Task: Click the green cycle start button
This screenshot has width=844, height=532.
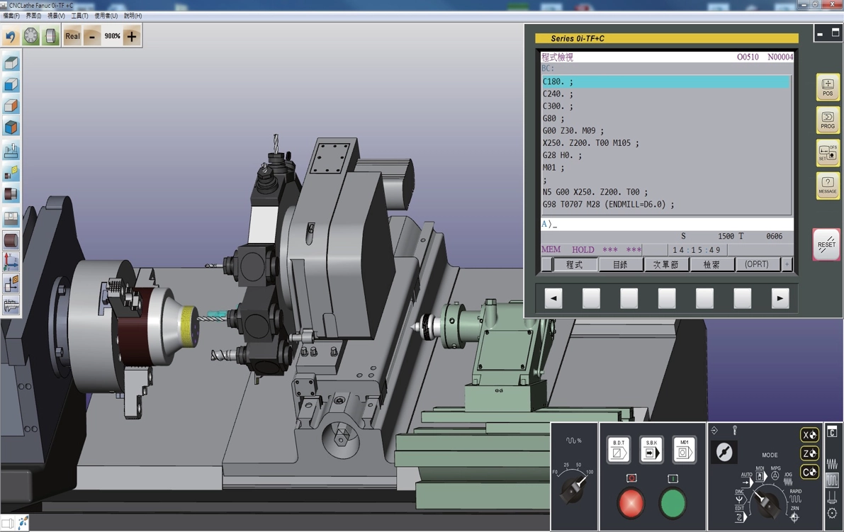Action: tap(673, 502)
